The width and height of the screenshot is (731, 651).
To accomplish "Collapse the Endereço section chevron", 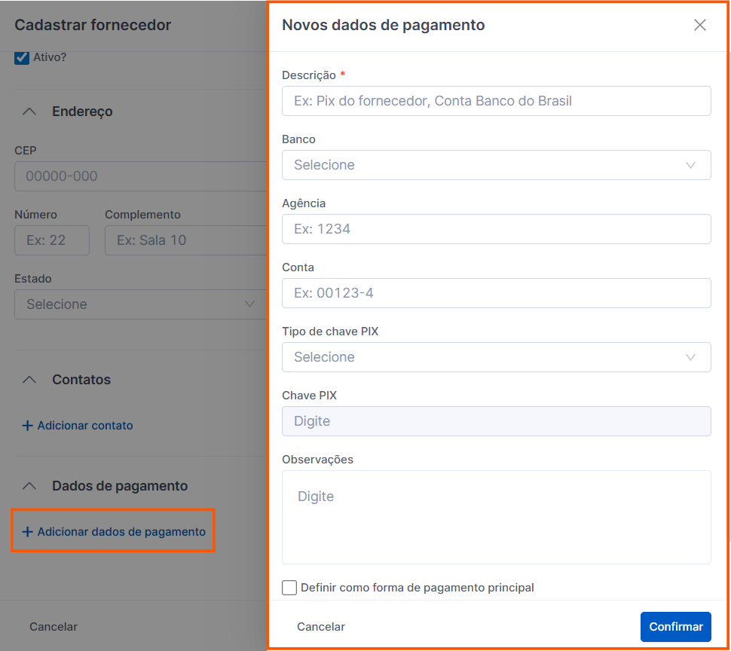I will 29,112.
